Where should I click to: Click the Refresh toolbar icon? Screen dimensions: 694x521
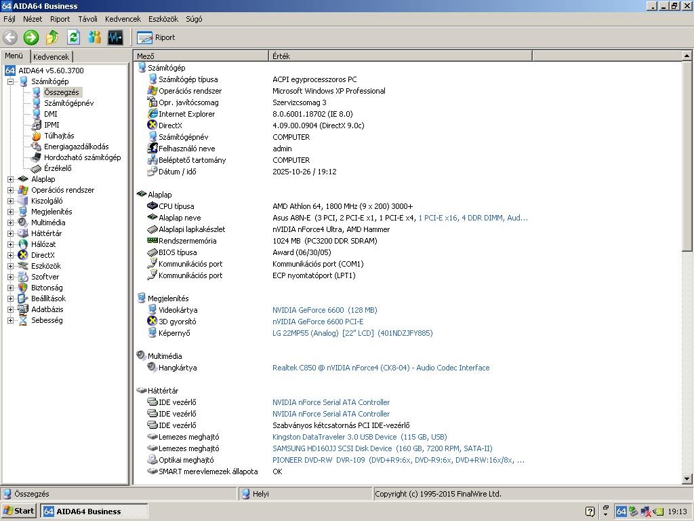[x=73, y=38]
